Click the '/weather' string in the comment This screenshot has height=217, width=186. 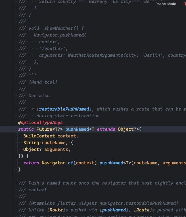tap(52, 49)
